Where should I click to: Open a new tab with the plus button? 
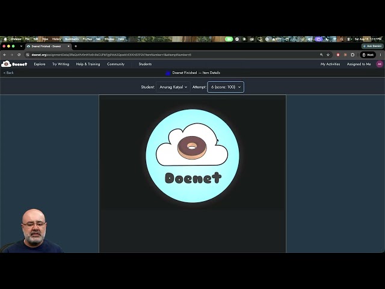76,46
